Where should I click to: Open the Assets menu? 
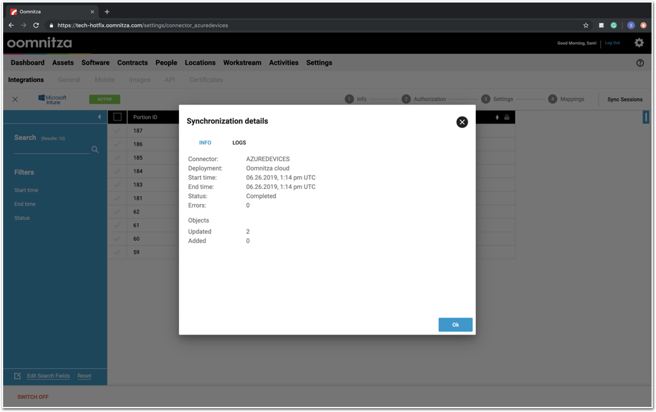pos(63,63)
